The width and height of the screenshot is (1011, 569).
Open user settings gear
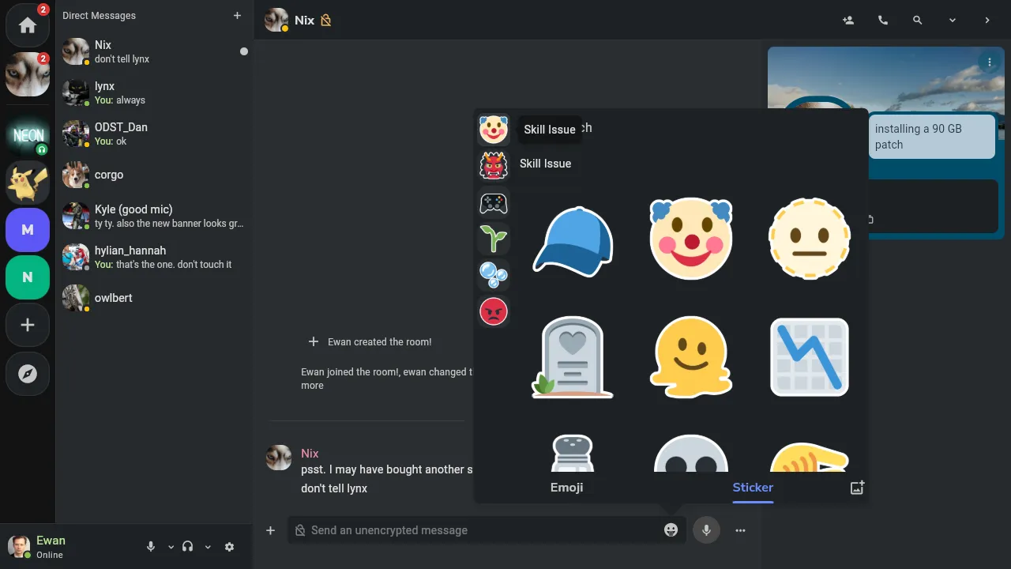click(x=229, y=546)
